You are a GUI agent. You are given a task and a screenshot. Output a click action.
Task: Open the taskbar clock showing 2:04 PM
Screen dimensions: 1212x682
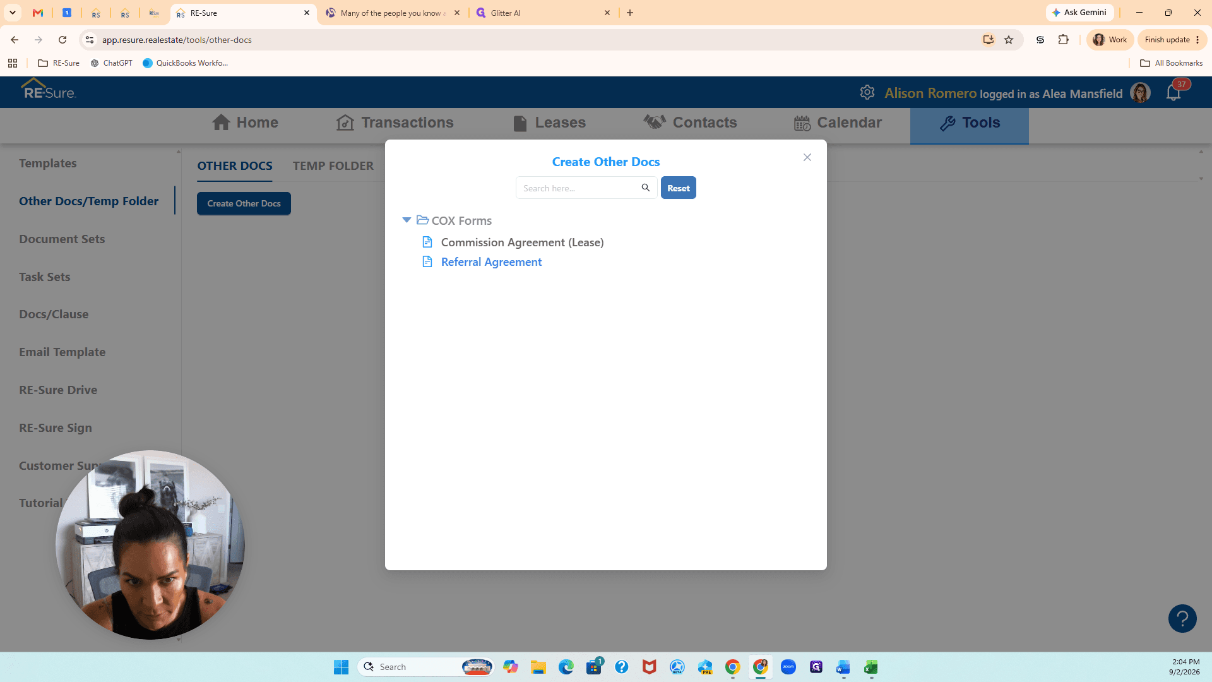click(x=1184, y=667)
